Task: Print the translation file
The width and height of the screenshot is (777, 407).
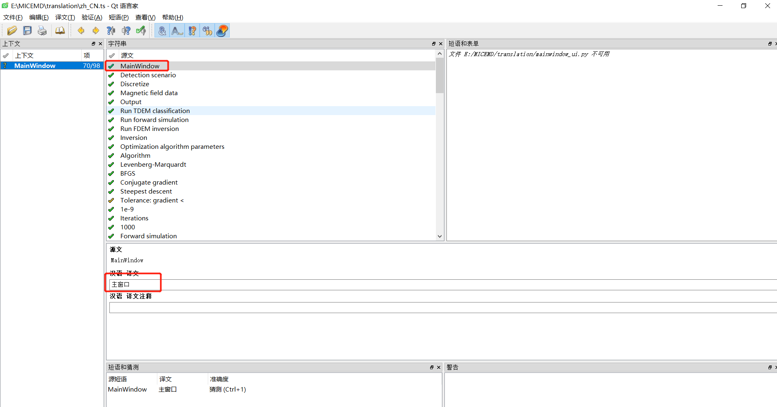Action: (42, 30)
